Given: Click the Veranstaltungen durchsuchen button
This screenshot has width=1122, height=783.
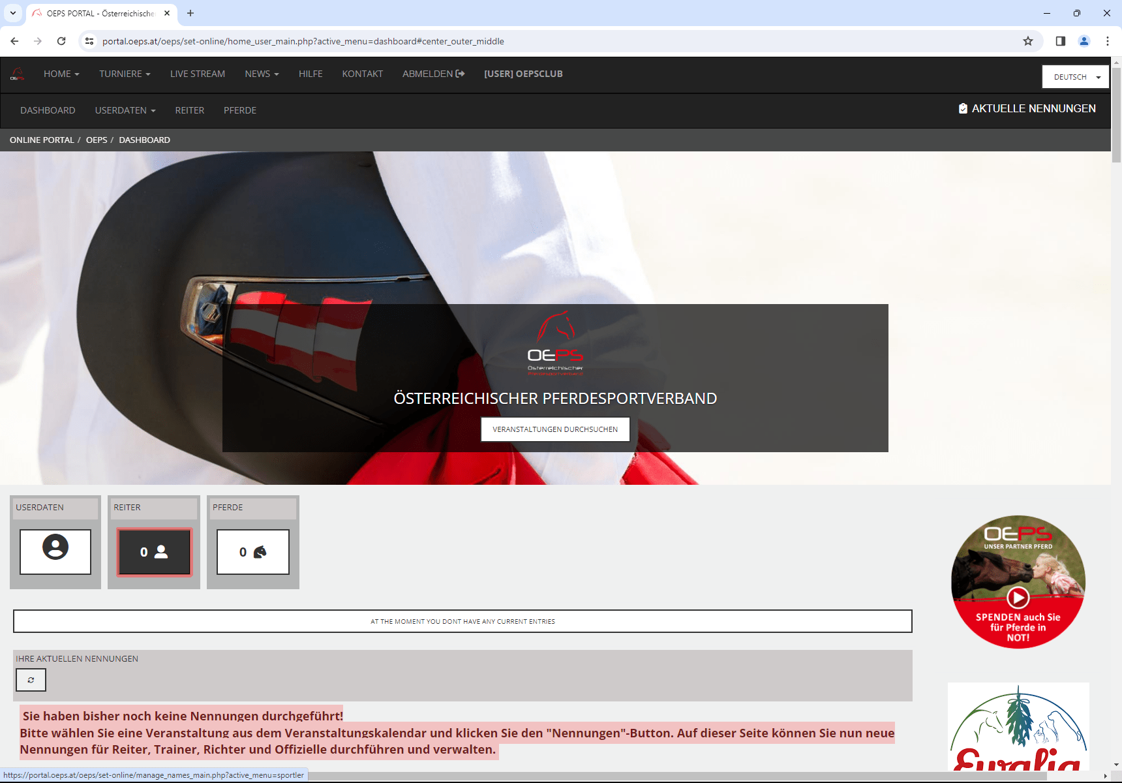Looking at the screenshot, I should click(555, 429).
